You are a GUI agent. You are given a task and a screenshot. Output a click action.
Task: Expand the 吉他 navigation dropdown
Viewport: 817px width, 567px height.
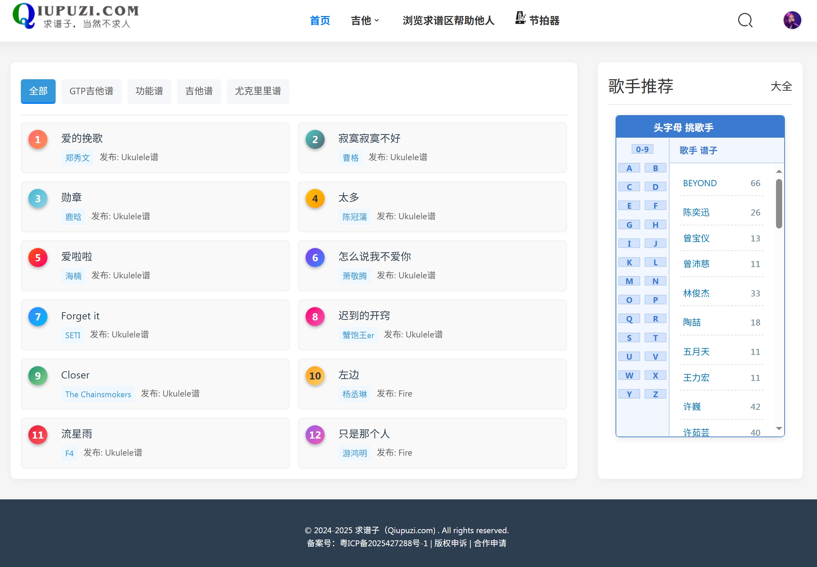pos(365,20)
